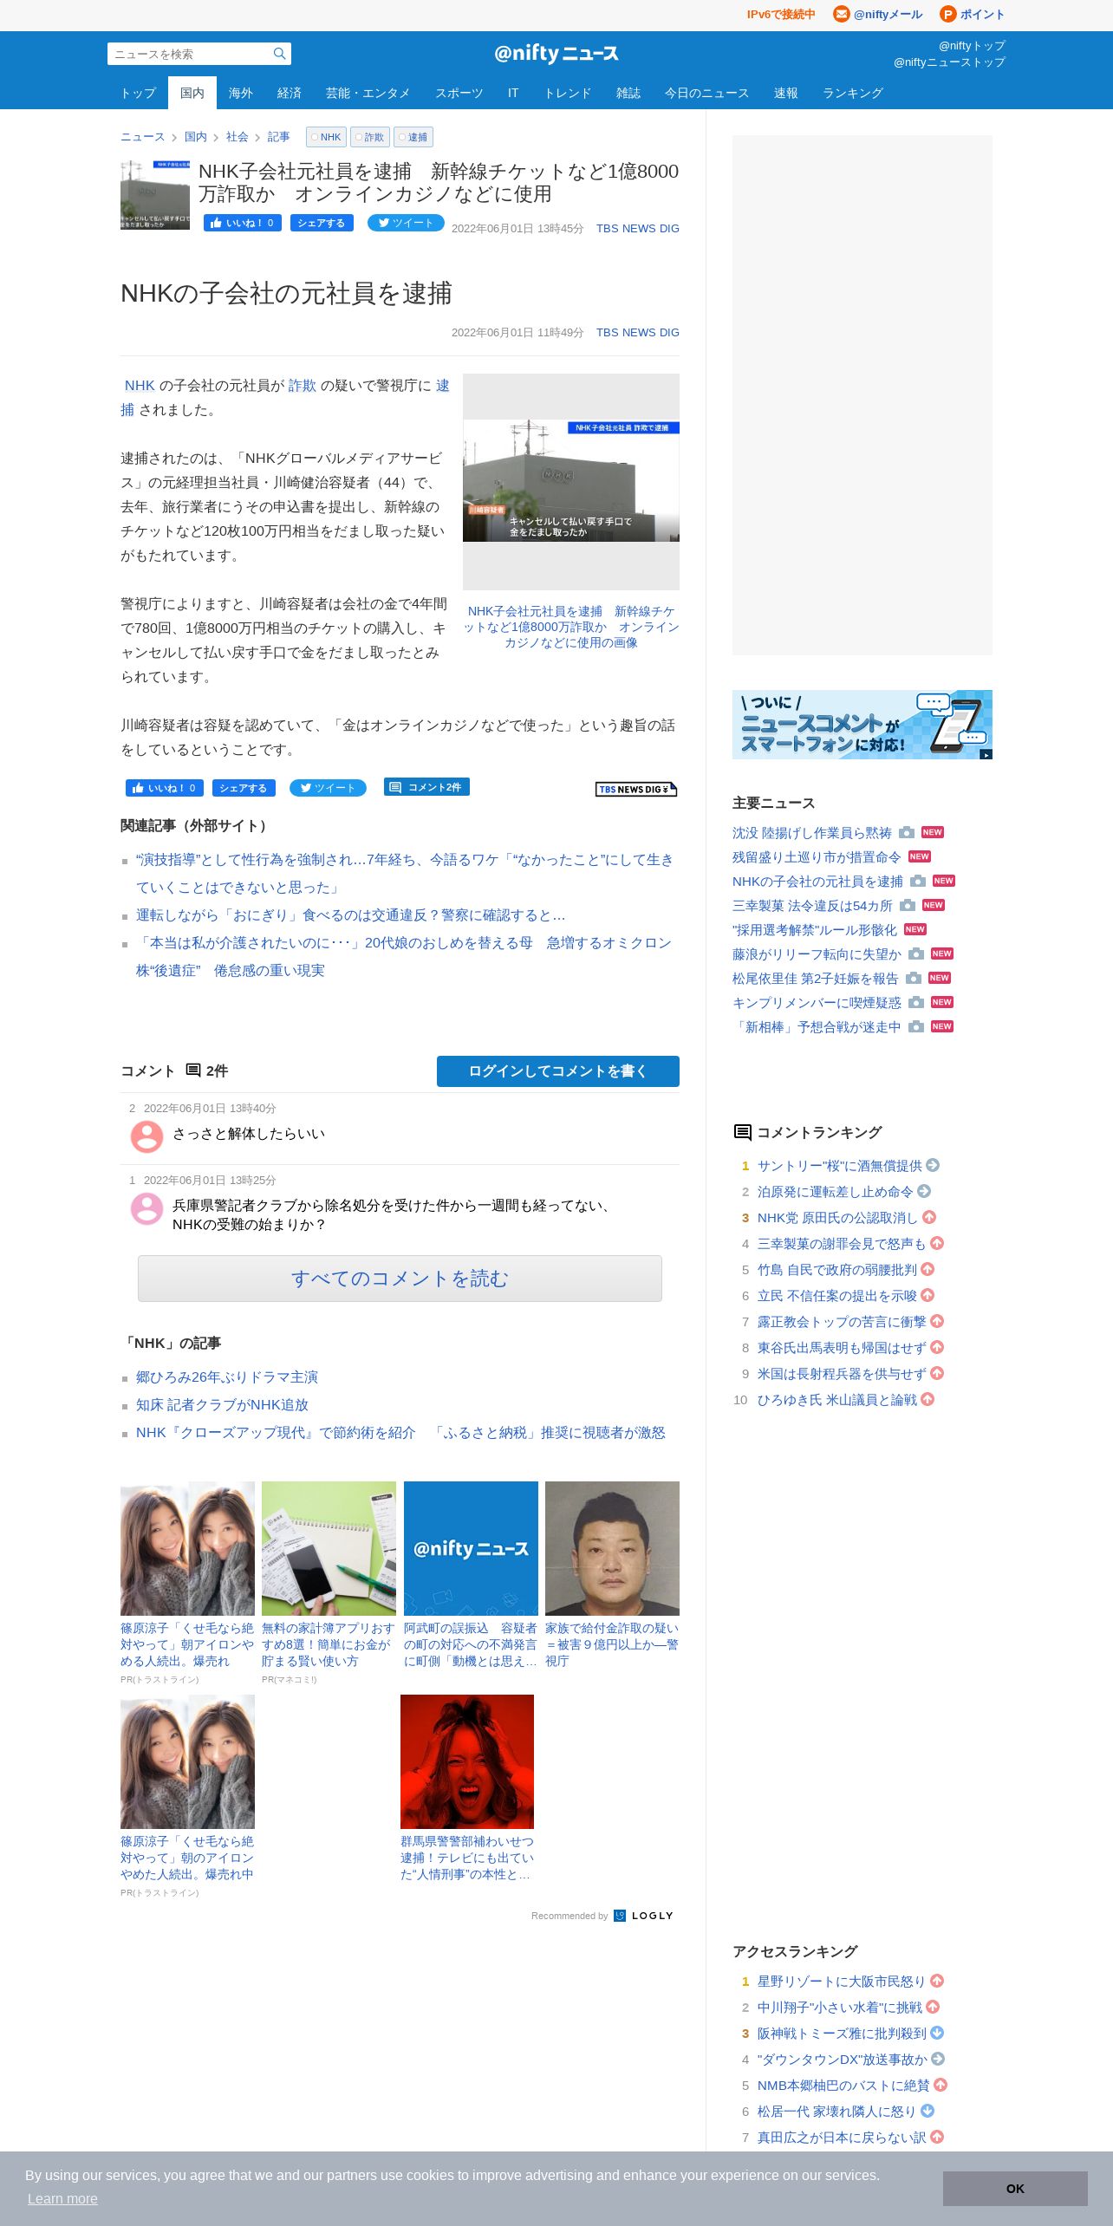
Task: Click avatar icon of comment 1
Action: tap(146, 1208)
